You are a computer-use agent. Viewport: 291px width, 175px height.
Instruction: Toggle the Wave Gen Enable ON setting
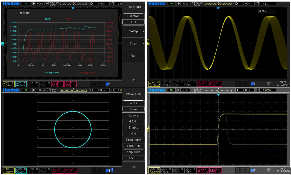(x=133, y=134)
